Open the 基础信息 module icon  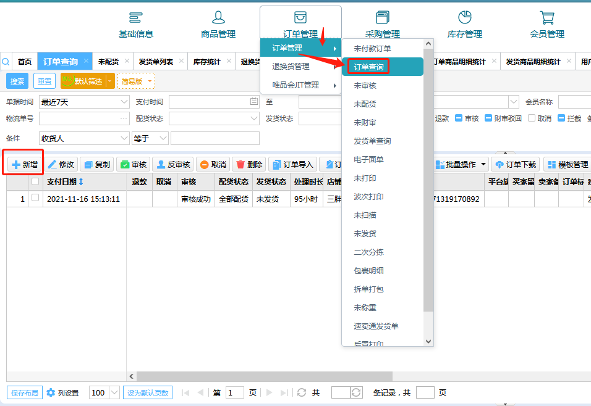(x=135, y=18)
